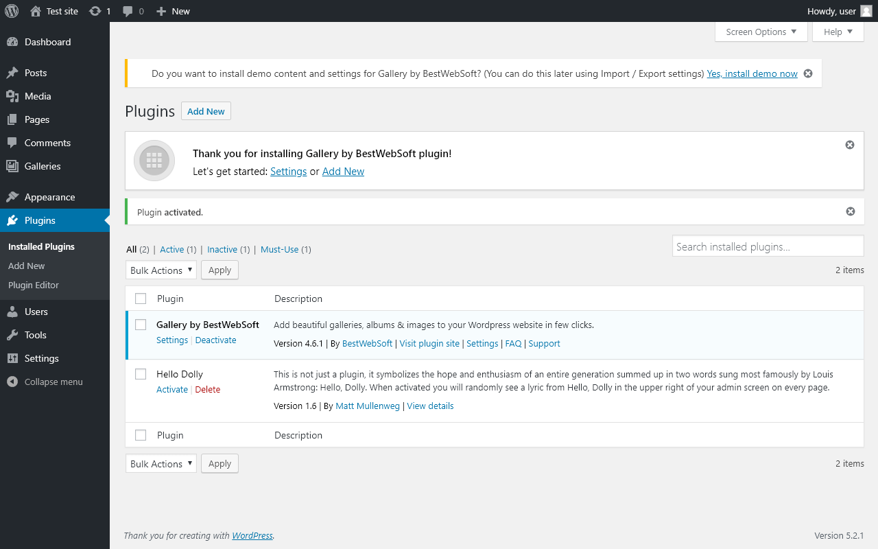Image resolution: width=878 pixels, height=549 pixels.
Task: Open the Tools wrench menu
Action: [x=12, y=335]
